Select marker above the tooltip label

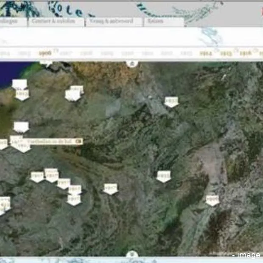(21, 126)
